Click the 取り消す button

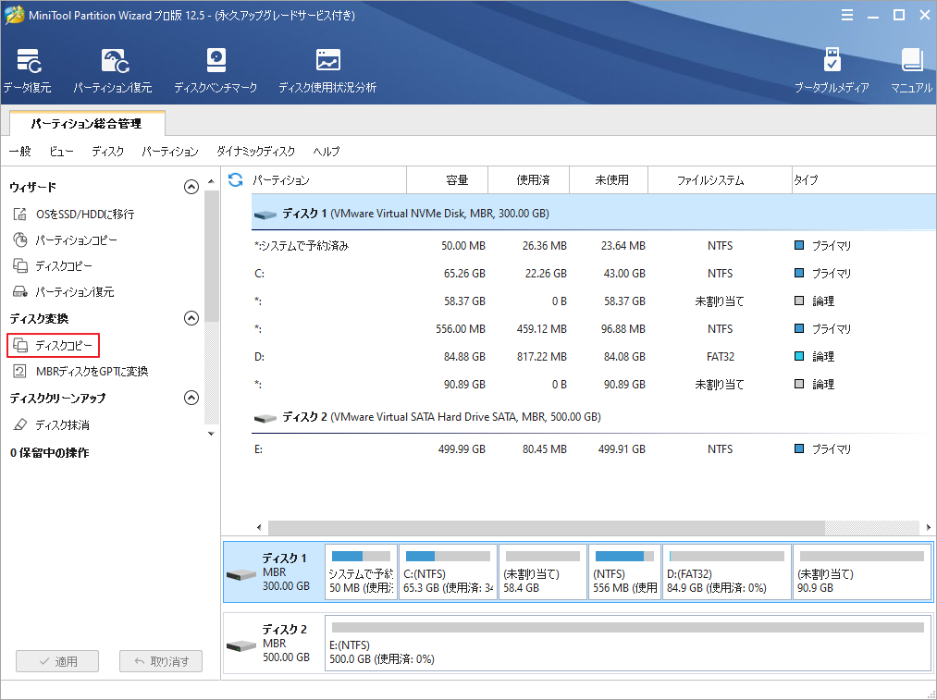coord(161,661)
